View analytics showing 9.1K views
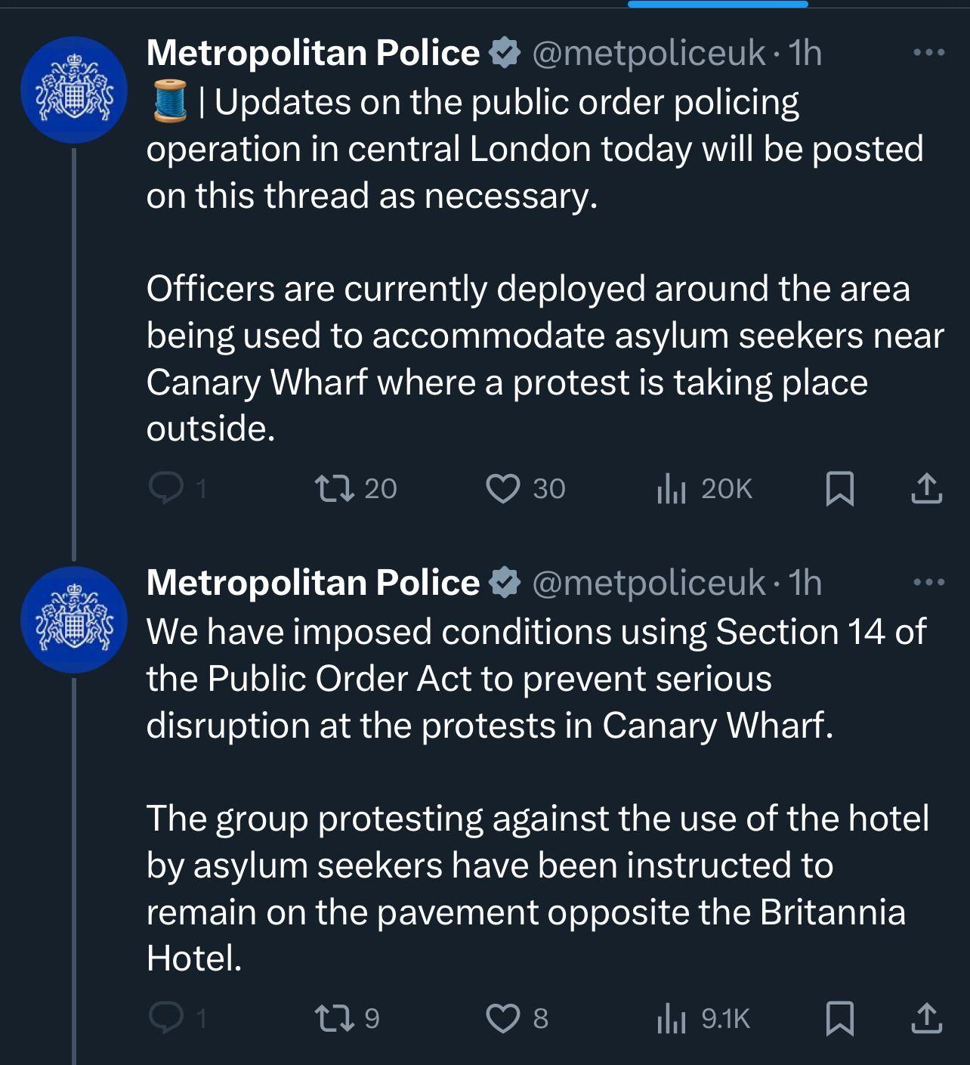This screenshot has width=970, height=1065. pos(671,1018)
